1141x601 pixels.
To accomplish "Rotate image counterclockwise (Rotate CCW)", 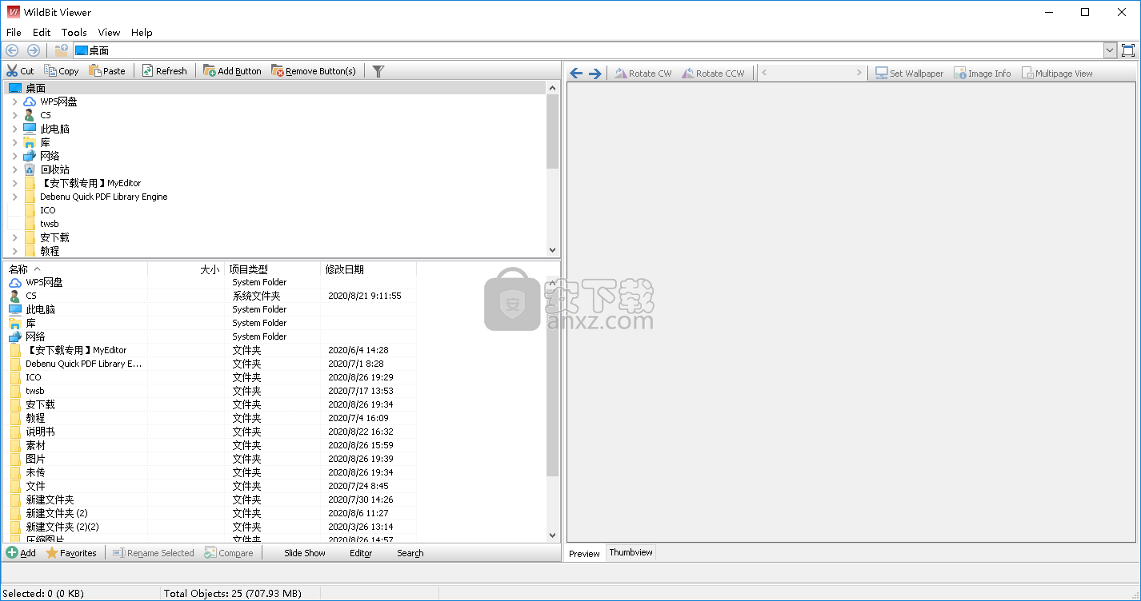I will tap(713, 73).
